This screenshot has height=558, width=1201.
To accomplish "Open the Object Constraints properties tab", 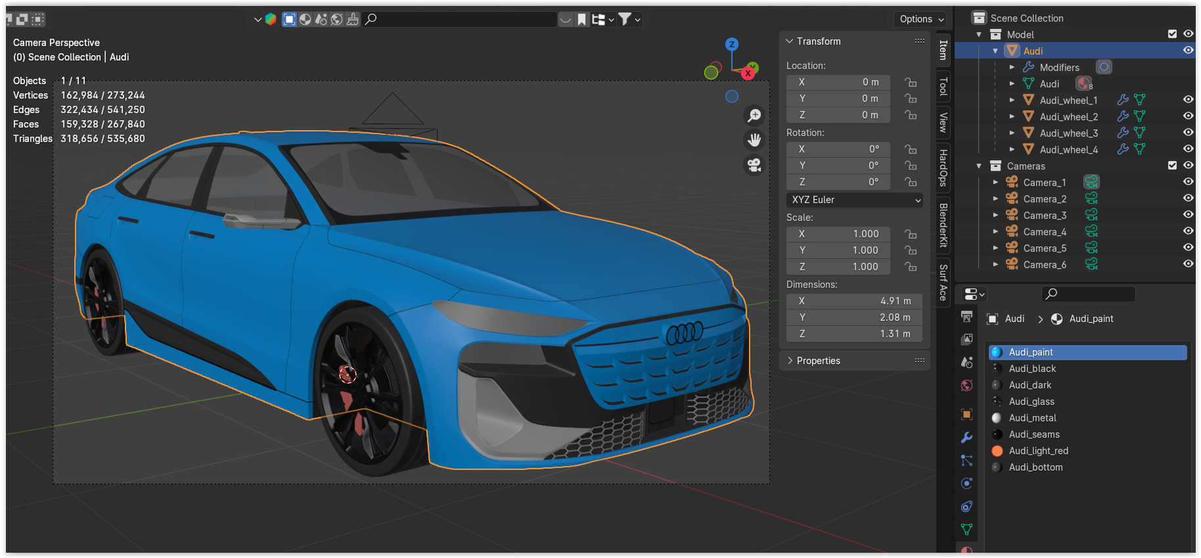I will (x=966, y=507).
